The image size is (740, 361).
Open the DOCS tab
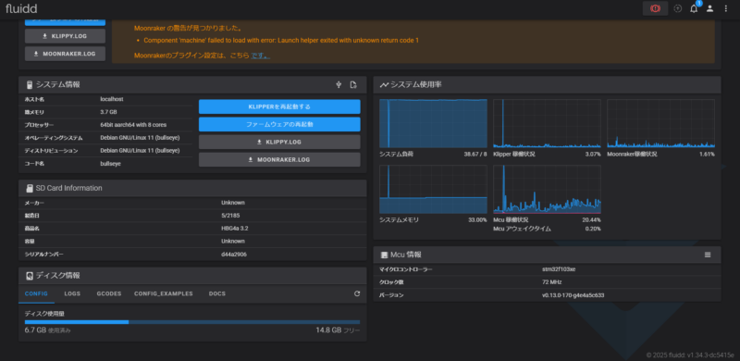coord(217,293)
